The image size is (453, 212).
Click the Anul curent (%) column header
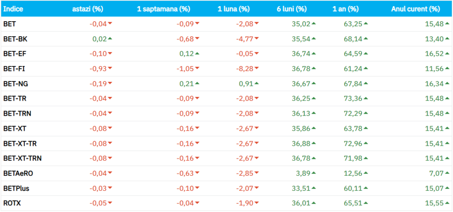(x=415, y=9)
